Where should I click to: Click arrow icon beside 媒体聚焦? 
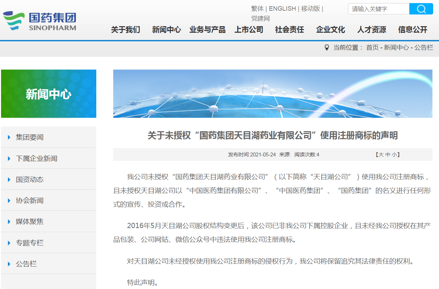tap(9, 221)
